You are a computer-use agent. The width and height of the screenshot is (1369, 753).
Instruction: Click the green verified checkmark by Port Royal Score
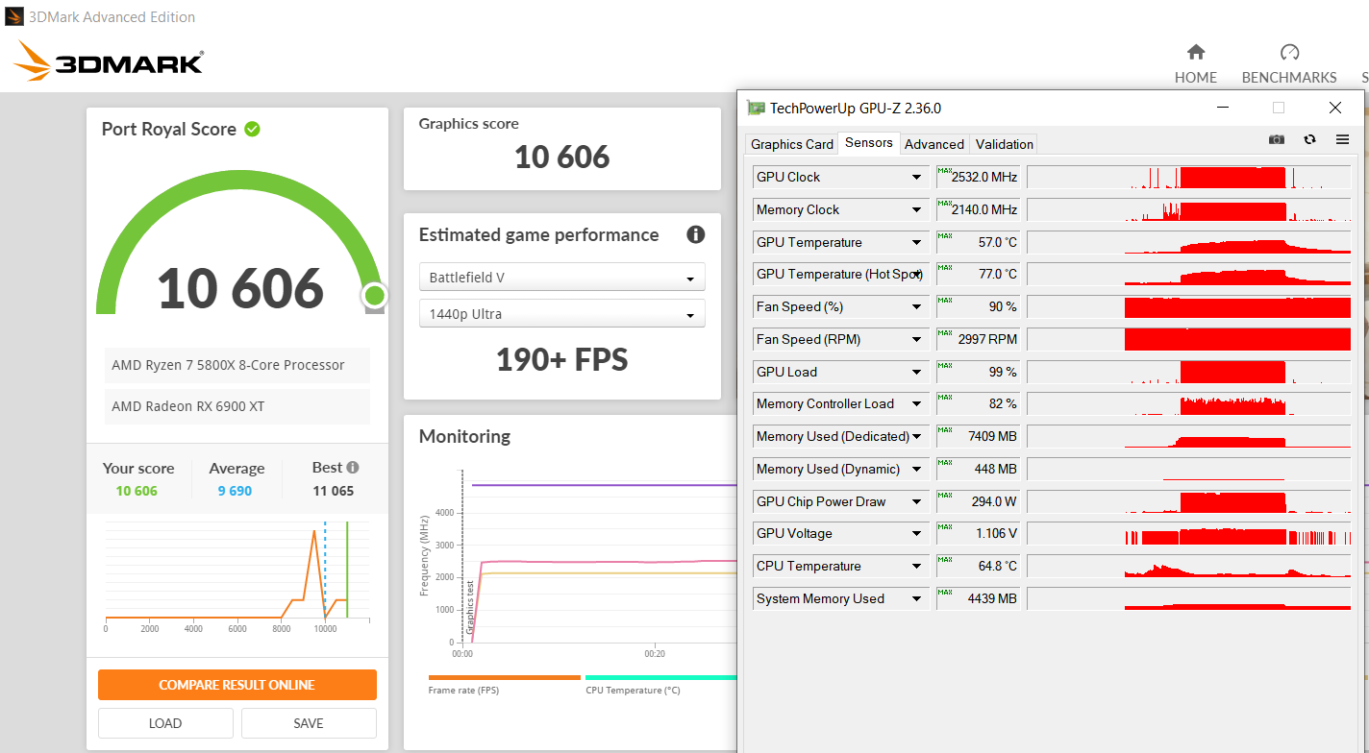252,129
